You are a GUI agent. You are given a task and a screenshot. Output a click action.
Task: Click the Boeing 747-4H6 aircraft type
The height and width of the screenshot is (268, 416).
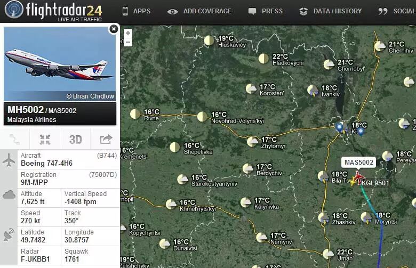point(47,163)
